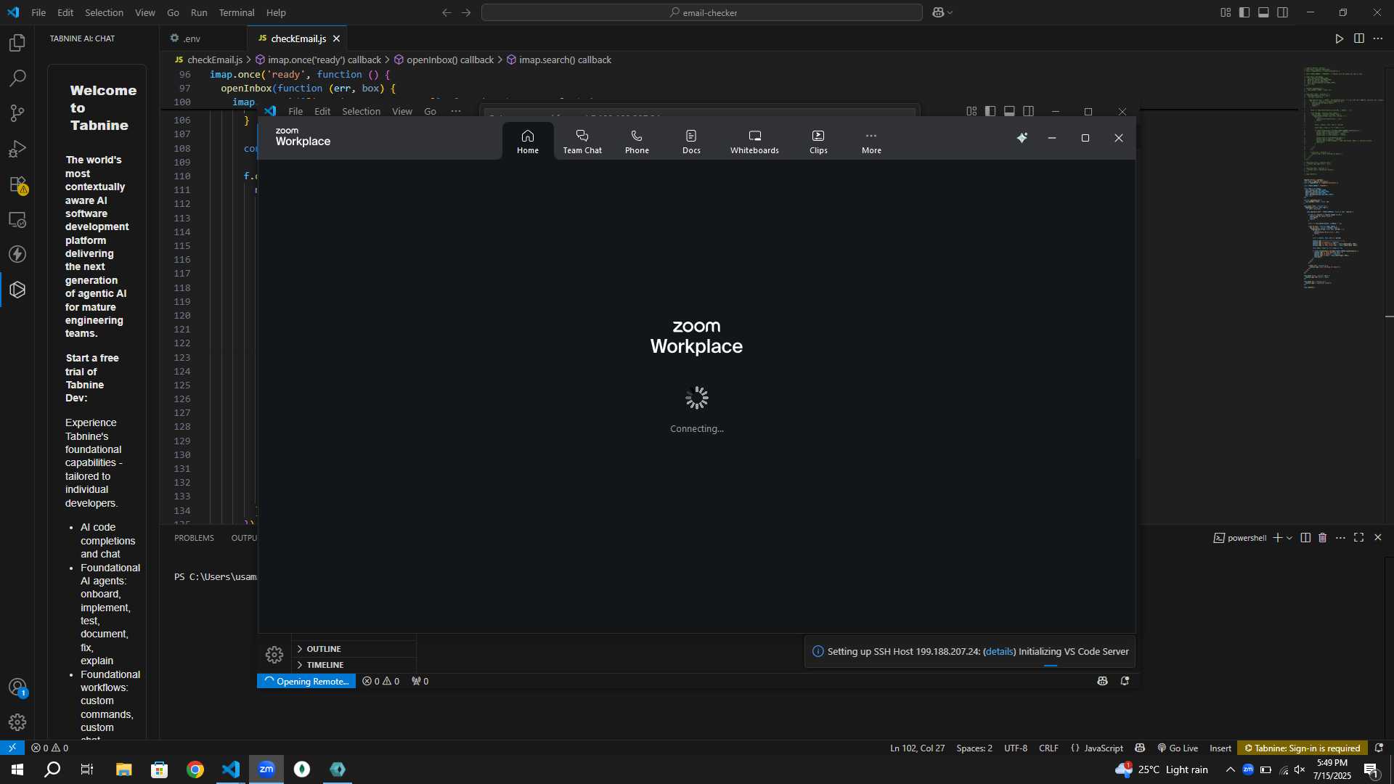The height and width of the screenshot is (784, 1394).
Task: Click CRLF end of line selector
Action: pyautogui.click(x=1048, y=748)
